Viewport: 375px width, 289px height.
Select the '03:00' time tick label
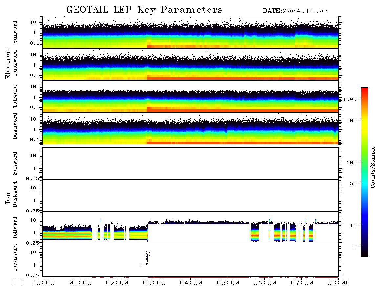click(154, 283)
